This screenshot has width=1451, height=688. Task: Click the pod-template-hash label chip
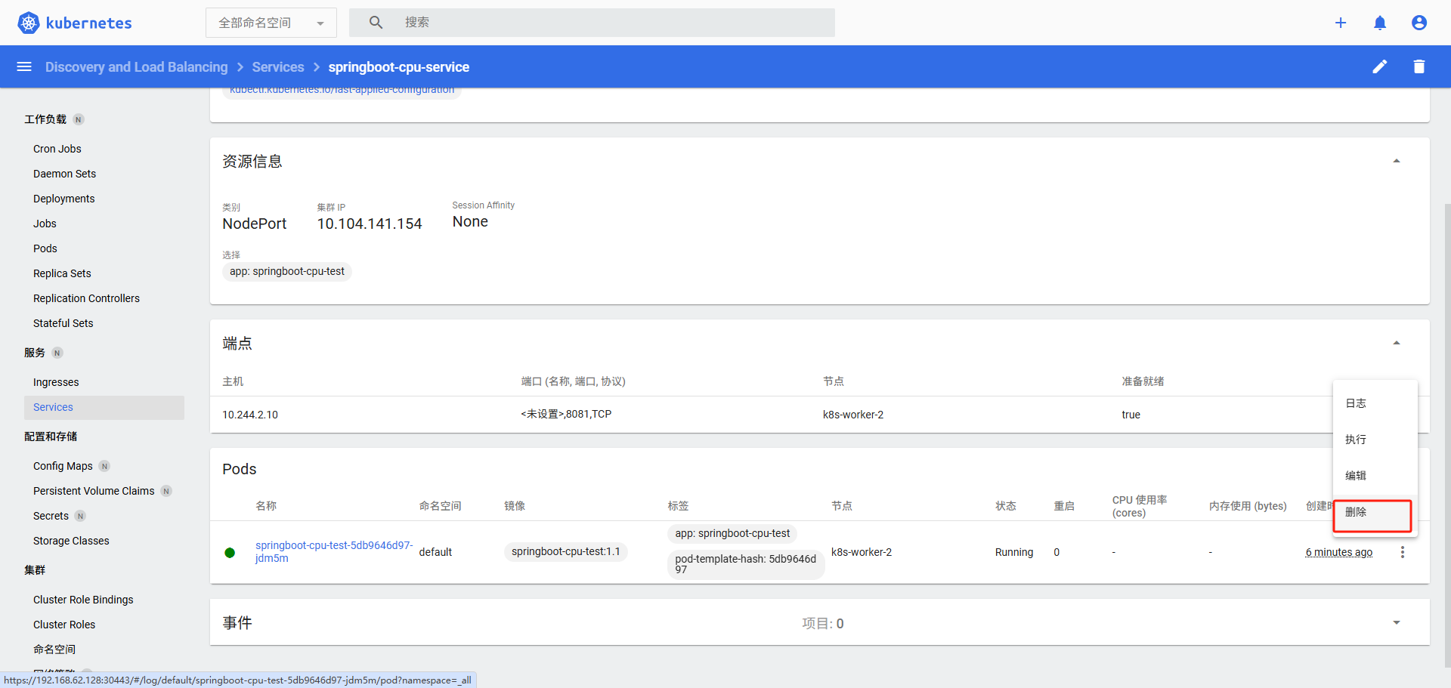coord(746,564)
